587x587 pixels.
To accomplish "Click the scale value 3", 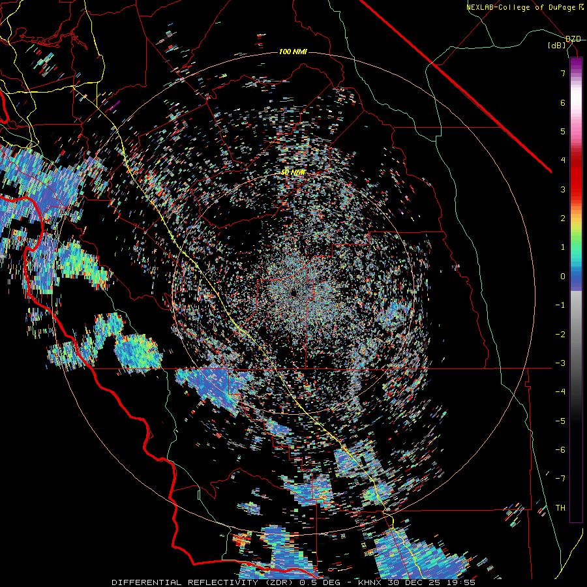I will (x=563, y=189).
